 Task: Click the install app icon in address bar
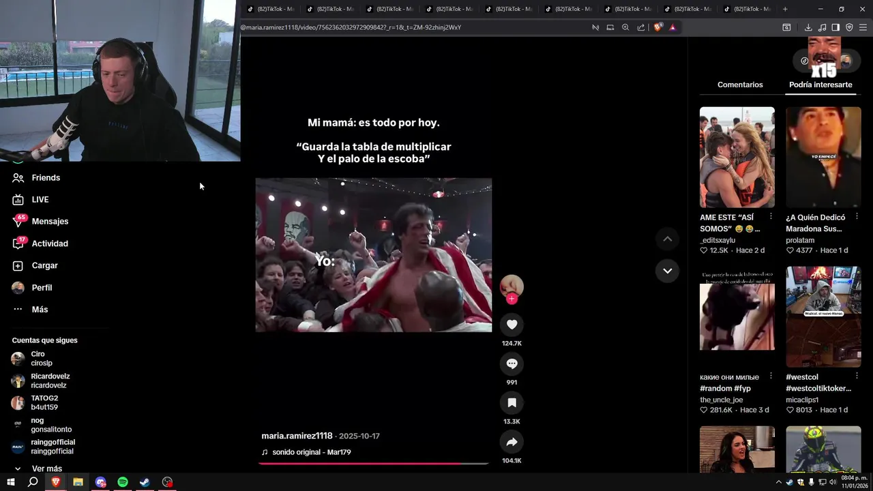coord(610,27)
